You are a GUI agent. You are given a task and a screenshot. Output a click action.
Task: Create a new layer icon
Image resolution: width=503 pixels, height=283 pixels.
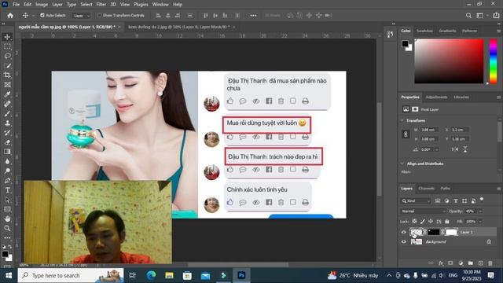click(x=480, y=263)
